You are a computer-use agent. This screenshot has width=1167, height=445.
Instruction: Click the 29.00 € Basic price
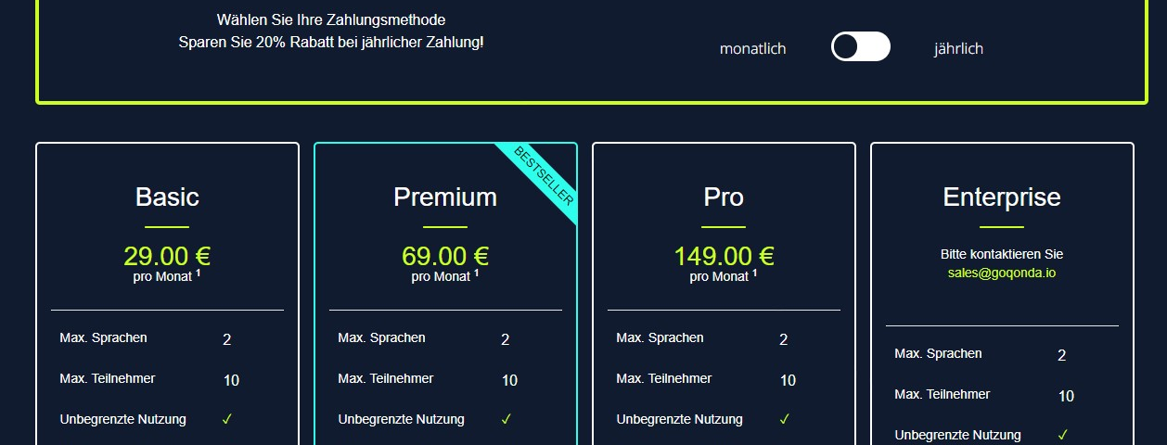(x=167, y=255)
